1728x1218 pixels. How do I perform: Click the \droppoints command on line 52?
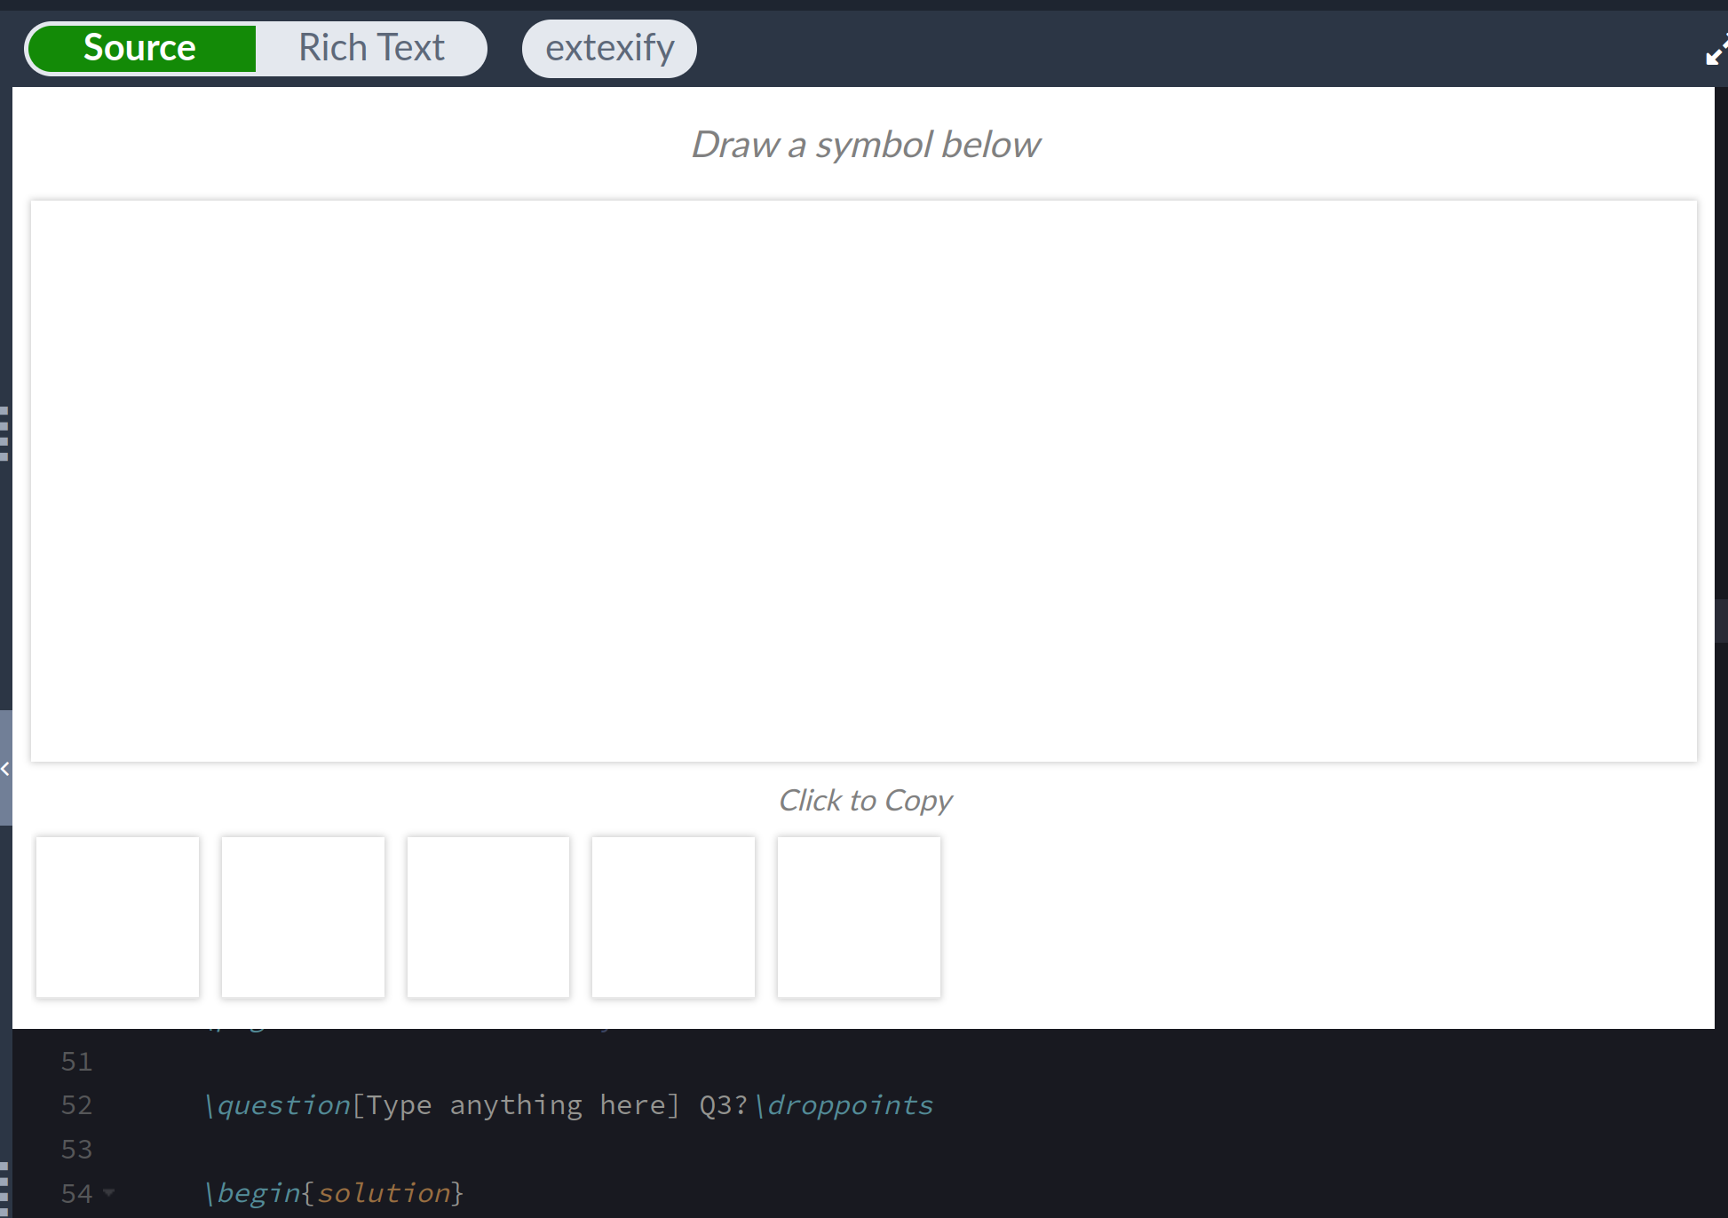(x=844, y=1105)
